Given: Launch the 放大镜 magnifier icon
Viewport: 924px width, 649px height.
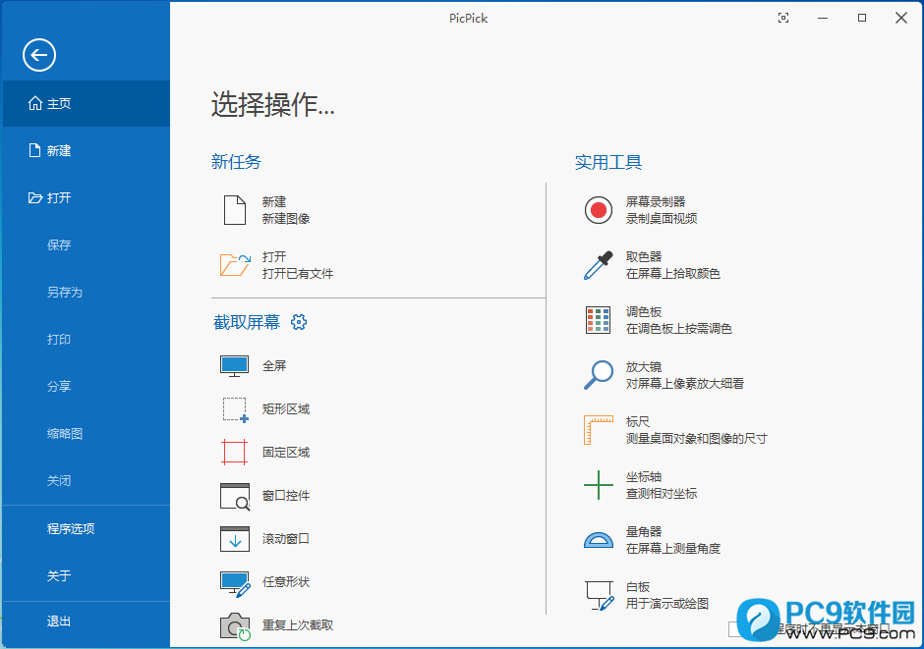Looking at the screenshot, I should point(598,375).
